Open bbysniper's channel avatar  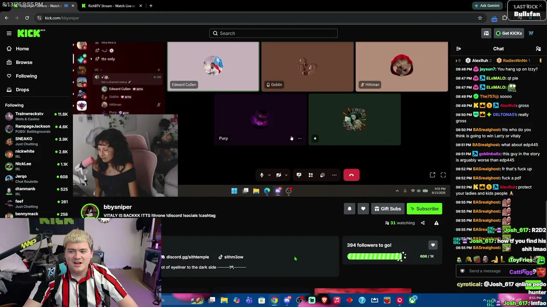pos(90,211)
